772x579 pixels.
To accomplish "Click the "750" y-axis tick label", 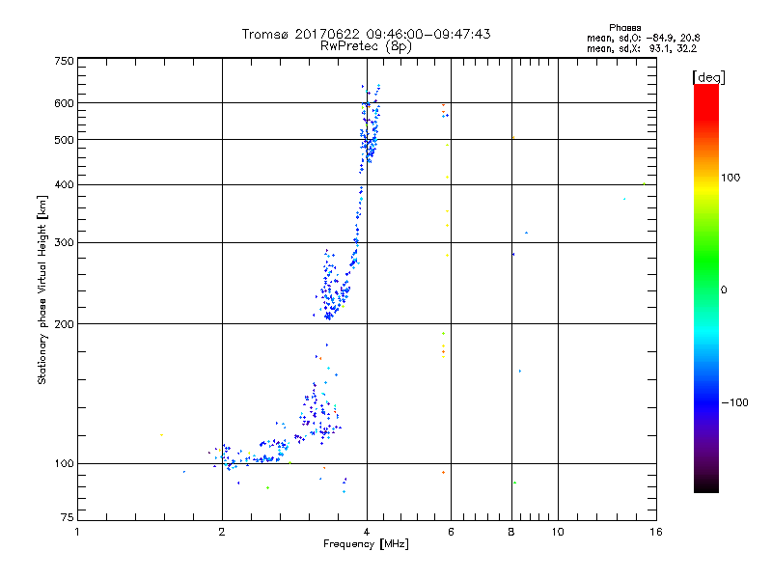I will pos(64,61).
